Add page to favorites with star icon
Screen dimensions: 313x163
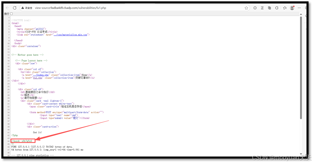click(x=246, y=8)
